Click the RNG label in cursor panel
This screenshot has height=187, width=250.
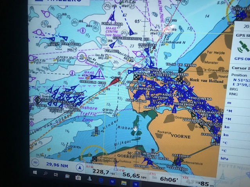coord(233,94)
